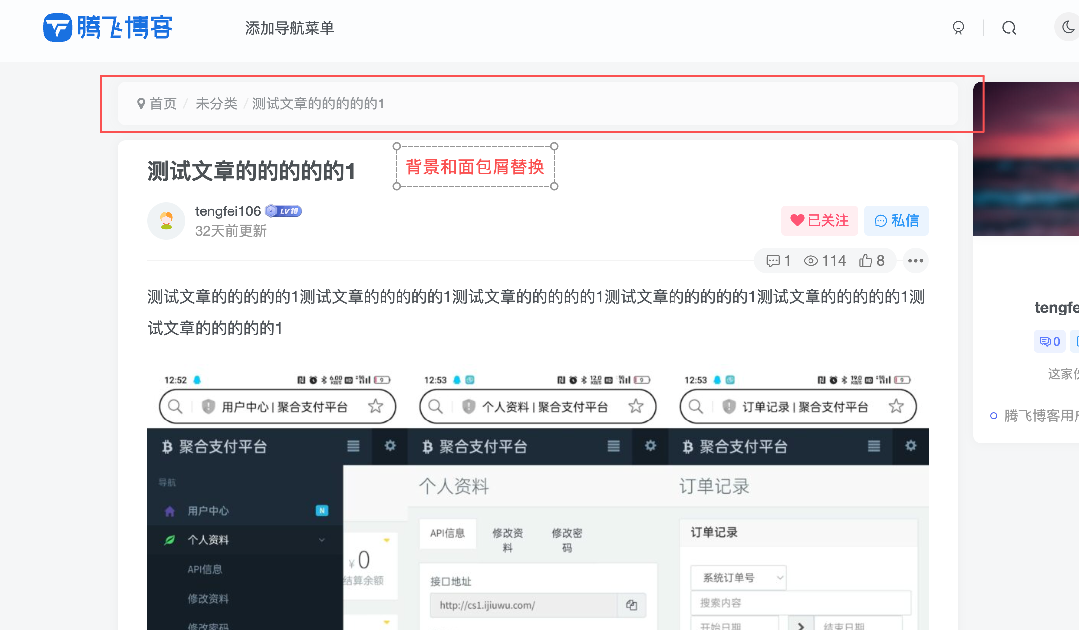Click the membership icon in the header

958,28
